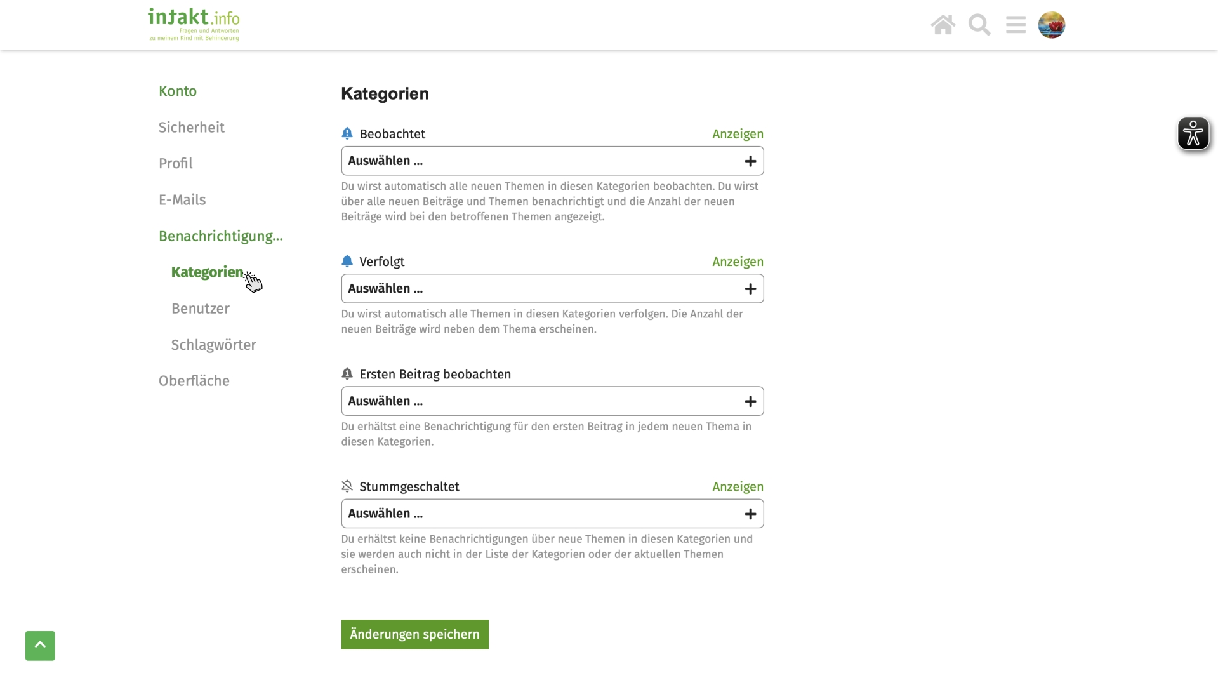
Task: Click the scroll-to-top arrow button
Action: point(40,646)
